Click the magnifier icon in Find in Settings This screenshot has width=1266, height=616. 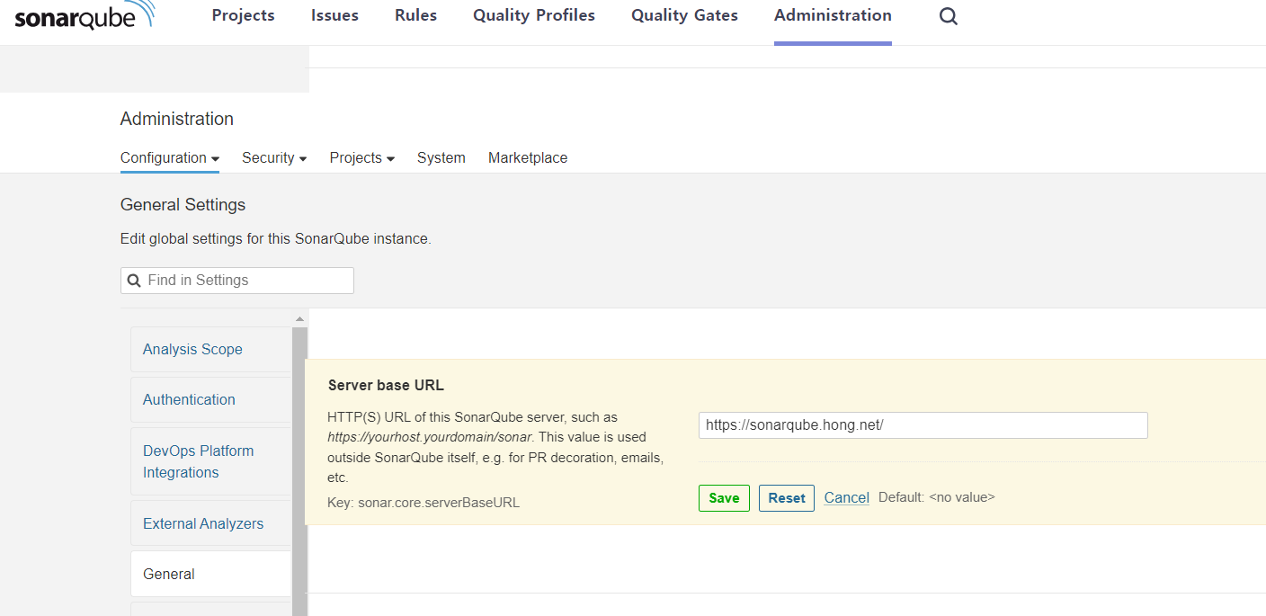pos(134,281)
